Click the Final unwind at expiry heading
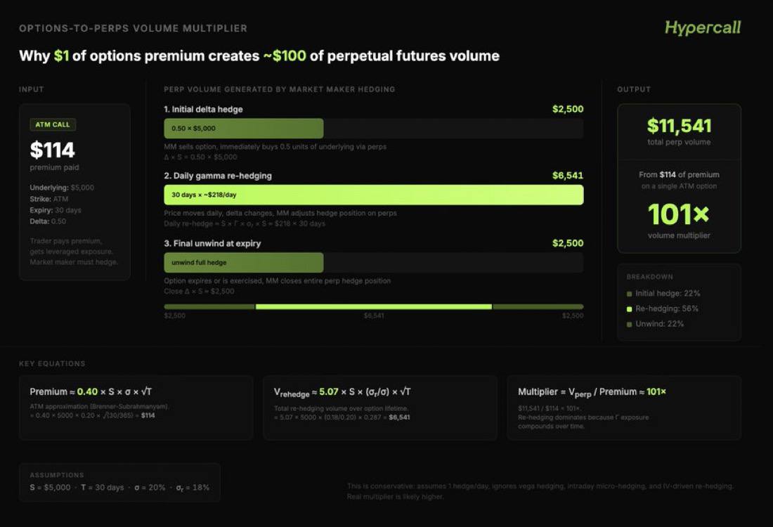773x527 pixels. tap(212, 244)
